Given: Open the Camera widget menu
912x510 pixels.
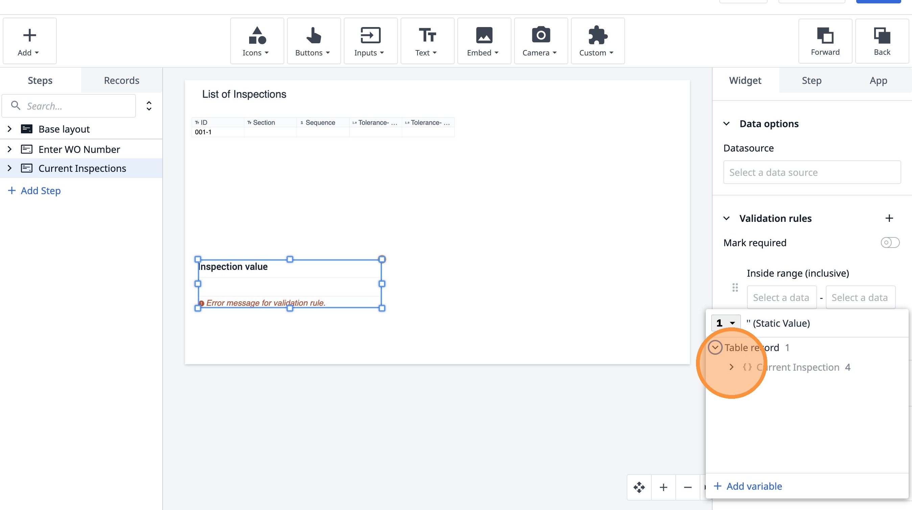Looking at the screenshot, I should tap(540, 41).
